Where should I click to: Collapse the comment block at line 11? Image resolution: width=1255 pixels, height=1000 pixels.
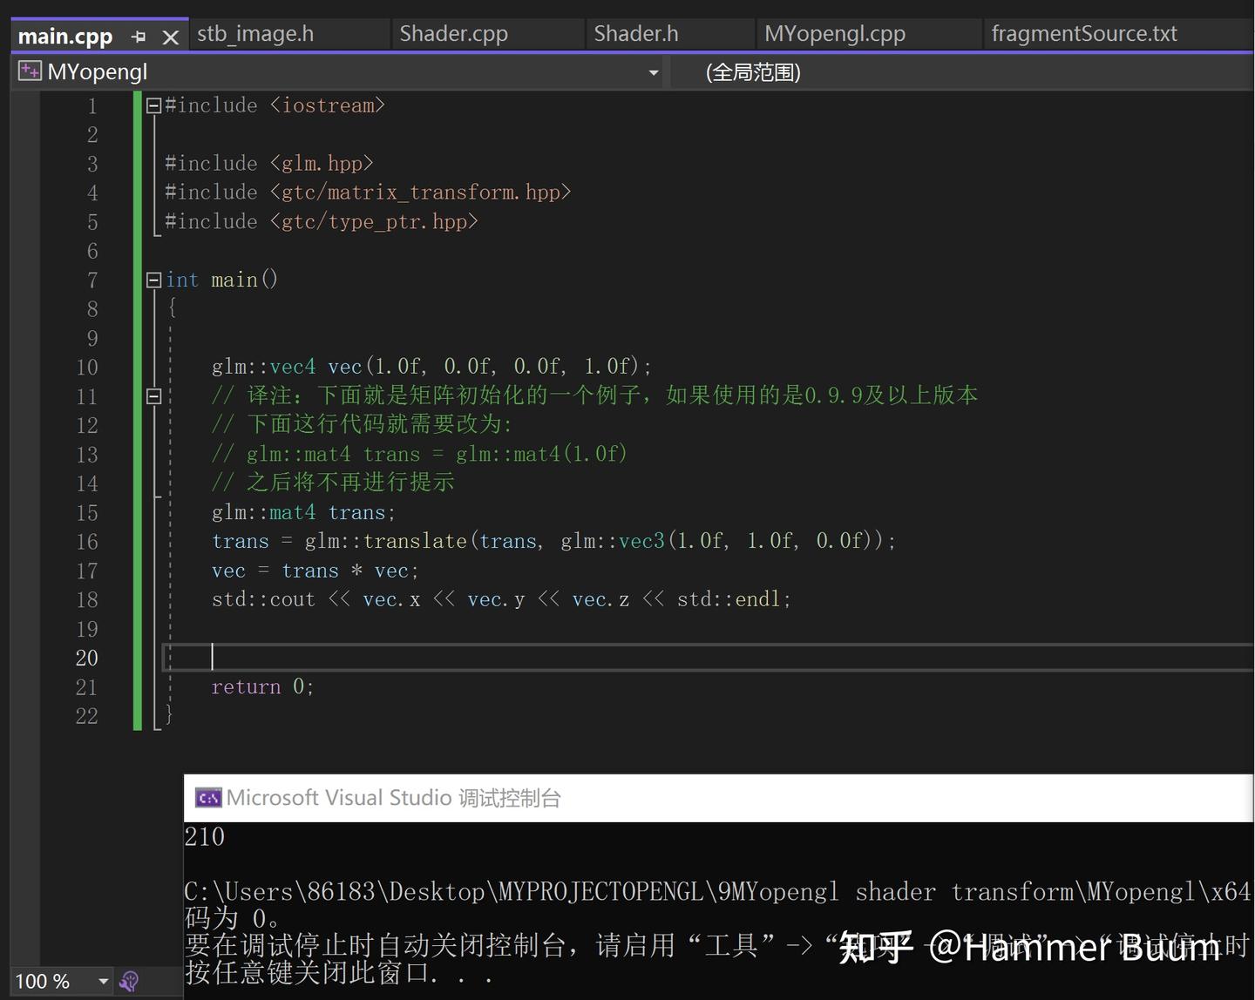click(153, 395)
